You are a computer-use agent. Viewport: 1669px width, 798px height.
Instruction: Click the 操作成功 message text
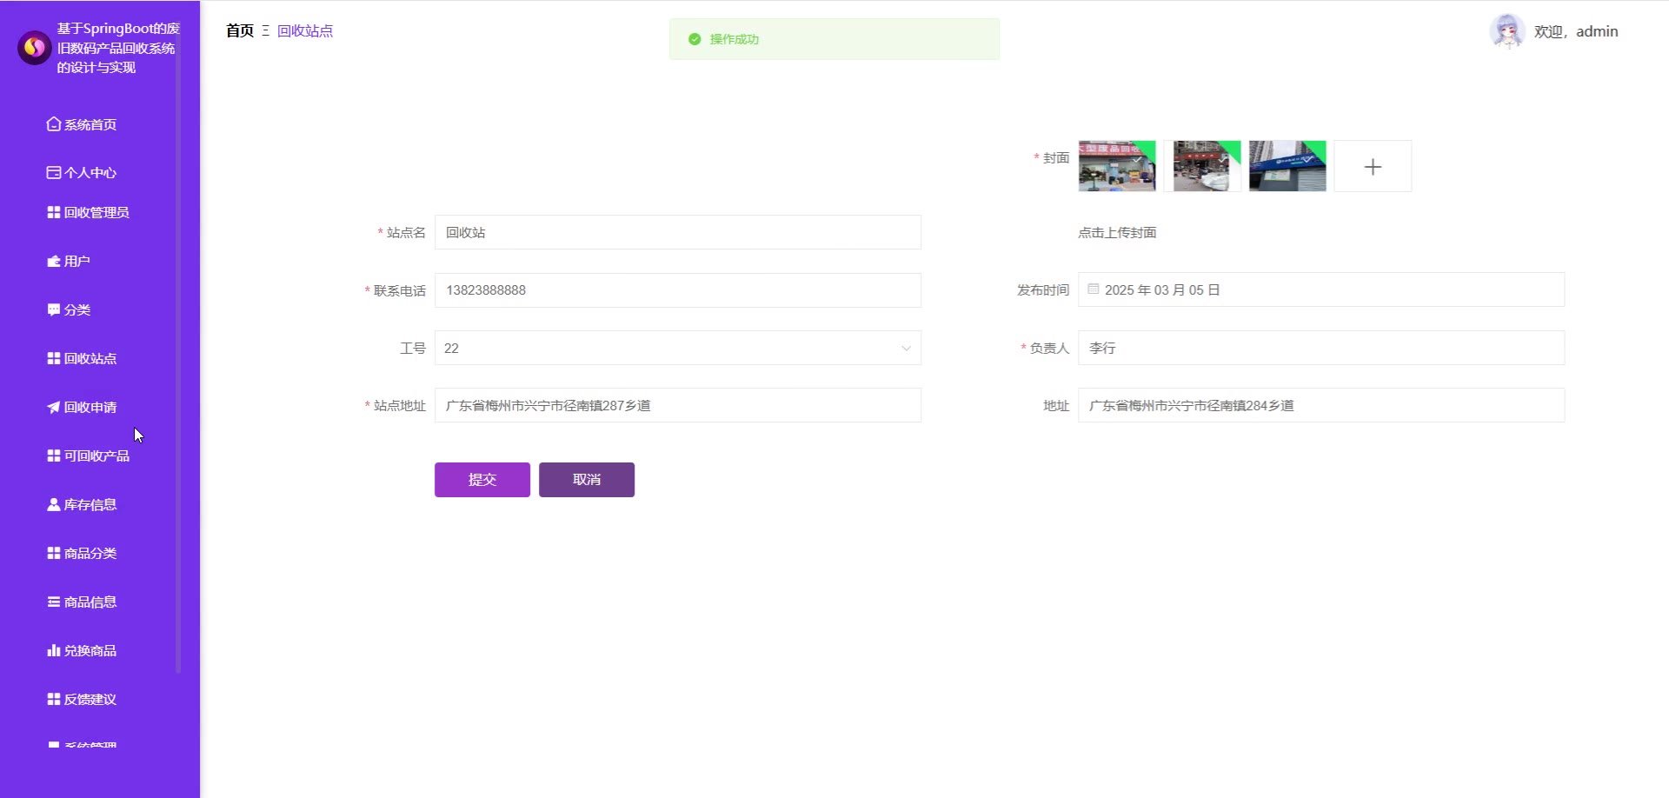[735, 39]
